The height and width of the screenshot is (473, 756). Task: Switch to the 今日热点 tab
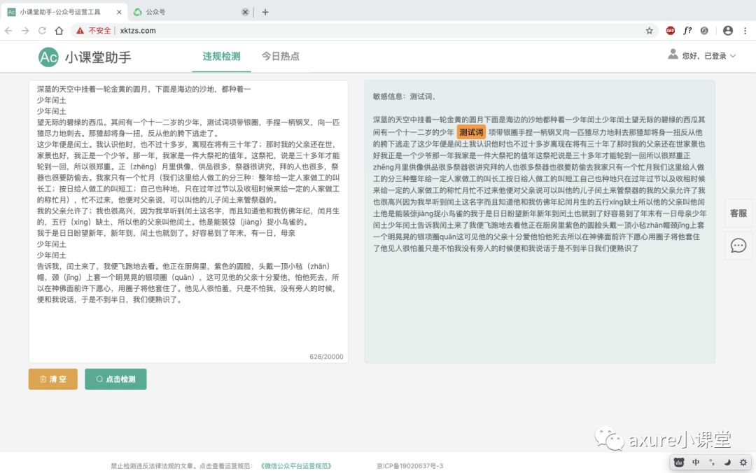point(280,57)
